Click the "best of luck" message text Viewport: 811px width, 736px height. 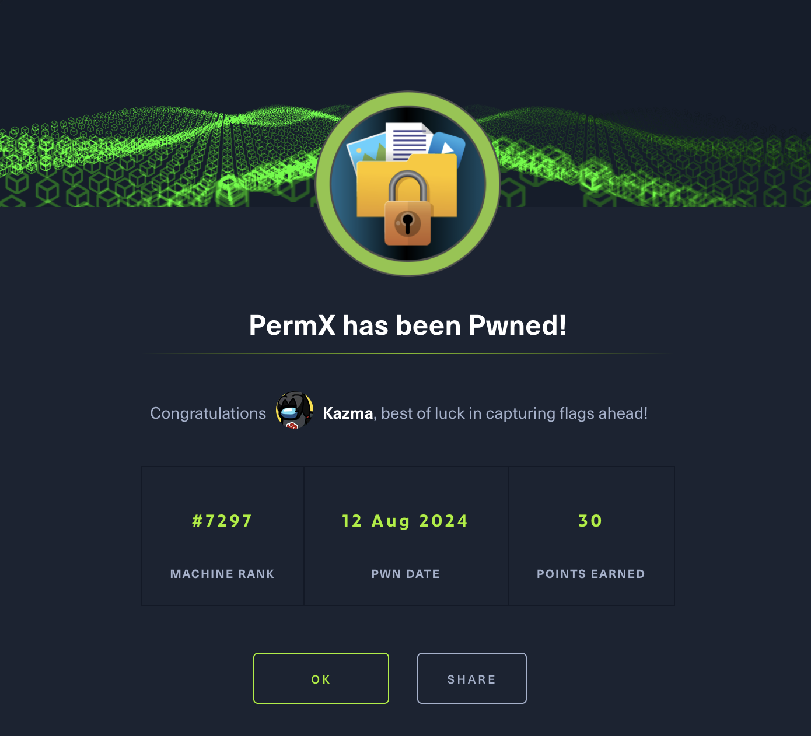pos(514,413)
